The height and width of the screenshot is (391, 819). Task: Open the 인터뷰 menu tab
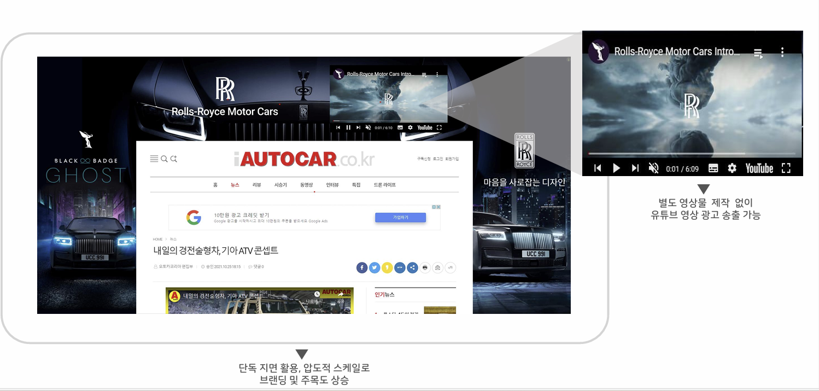pyautogui.click(x=332, y=185)
